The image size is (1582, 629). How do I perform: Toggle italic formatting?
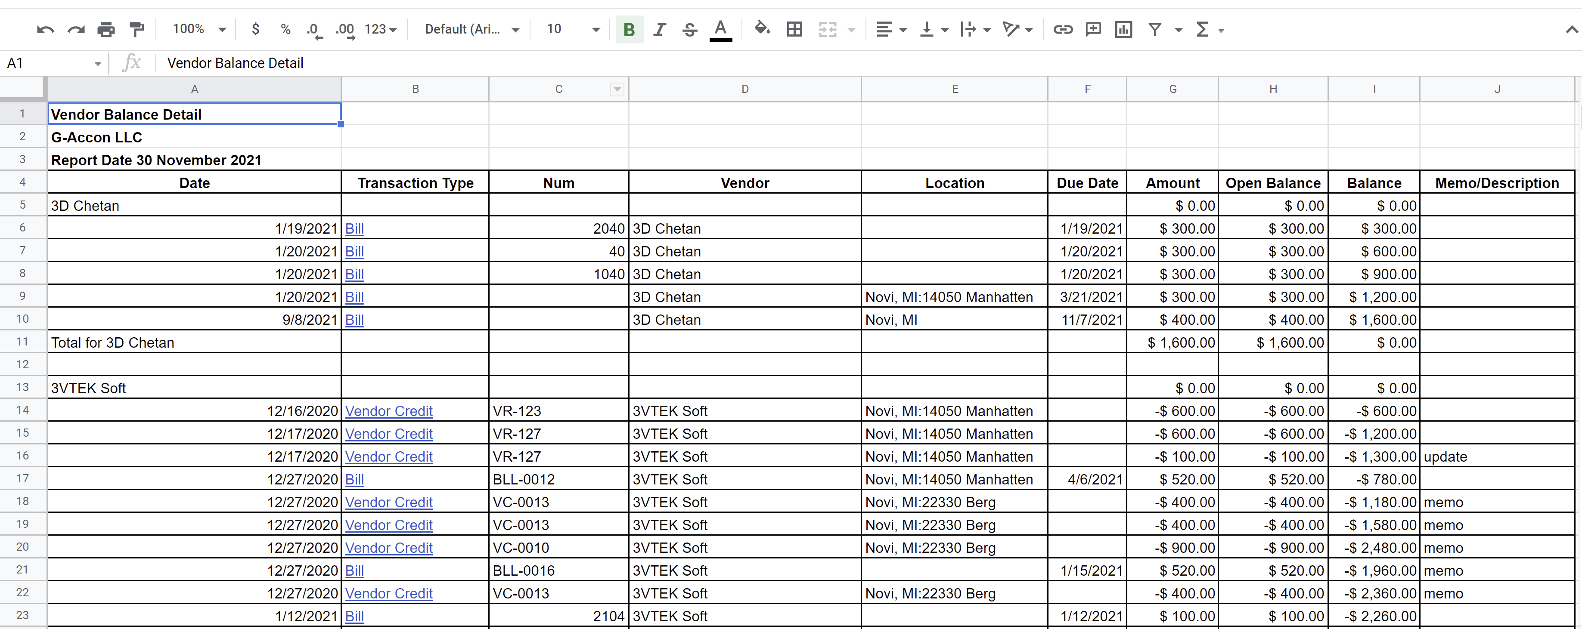coord(660,29)
